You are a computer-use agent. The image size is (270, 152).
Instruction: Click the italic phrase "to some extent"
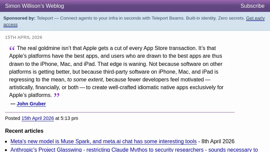[85, 80]
